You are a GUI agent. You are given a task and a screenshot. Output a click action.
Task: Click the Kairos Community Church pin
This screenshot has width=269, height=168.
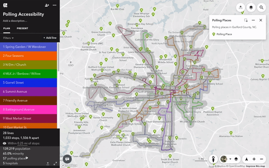tap(103, 114)
